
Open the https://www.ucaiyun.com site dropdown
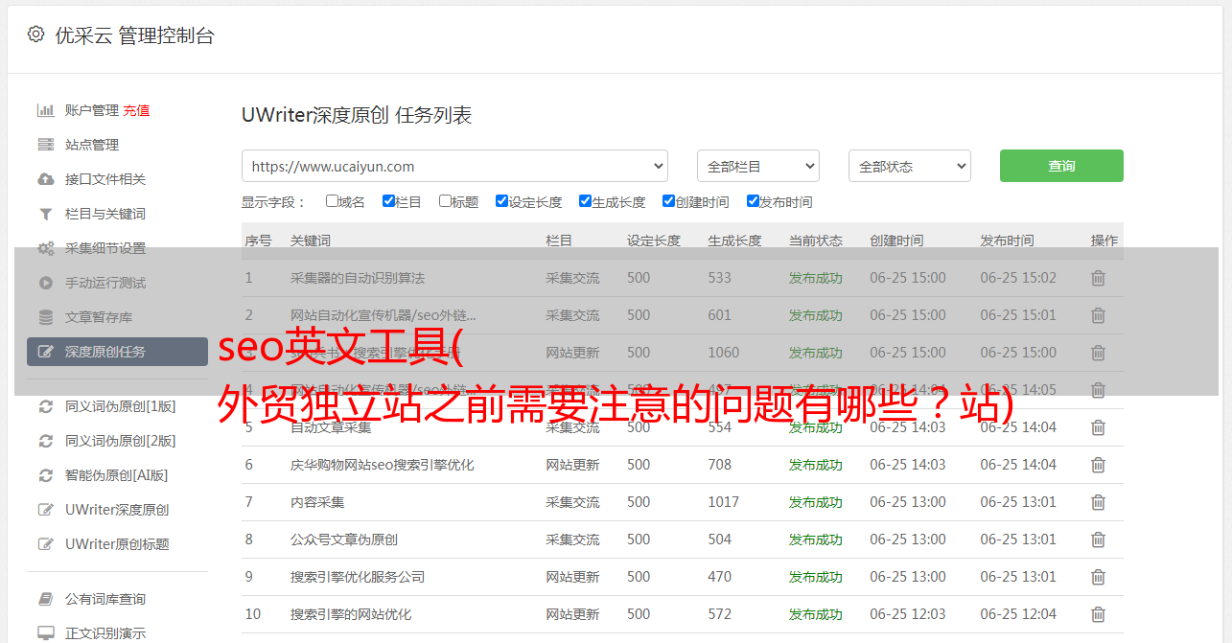[454, 166]
